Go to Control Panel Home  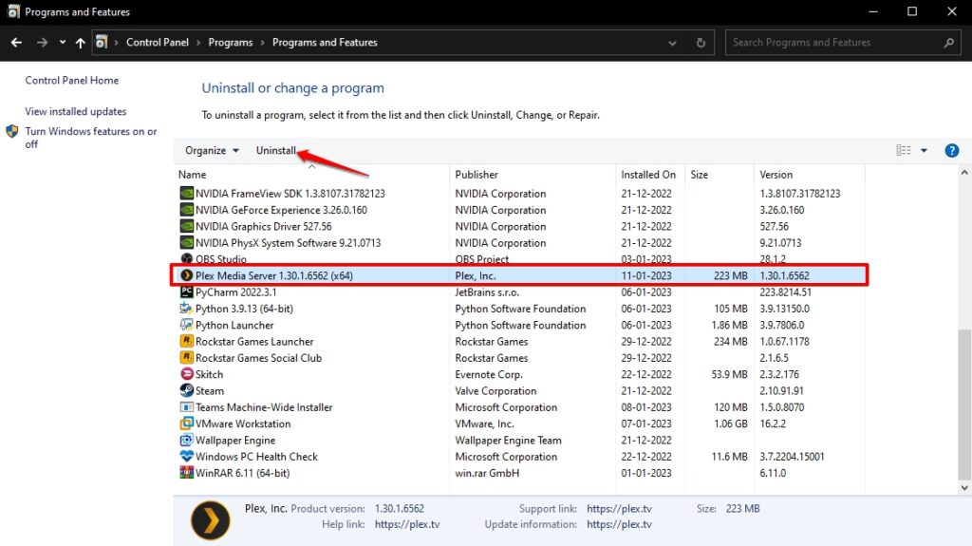click(72, 82)
